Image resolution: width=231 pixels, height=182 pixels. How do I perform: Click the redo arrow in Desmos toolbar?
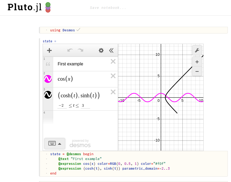tap(80, 50)
